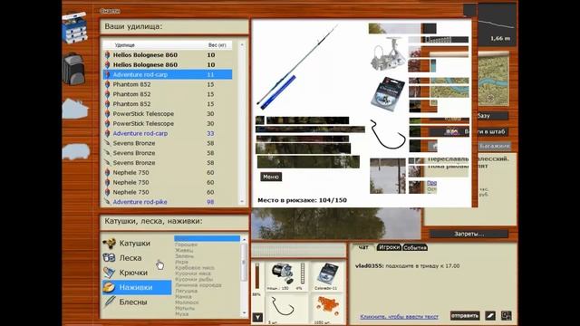Click the Багажник button
This screenshot has width=580, height=326.
(494, 146)
